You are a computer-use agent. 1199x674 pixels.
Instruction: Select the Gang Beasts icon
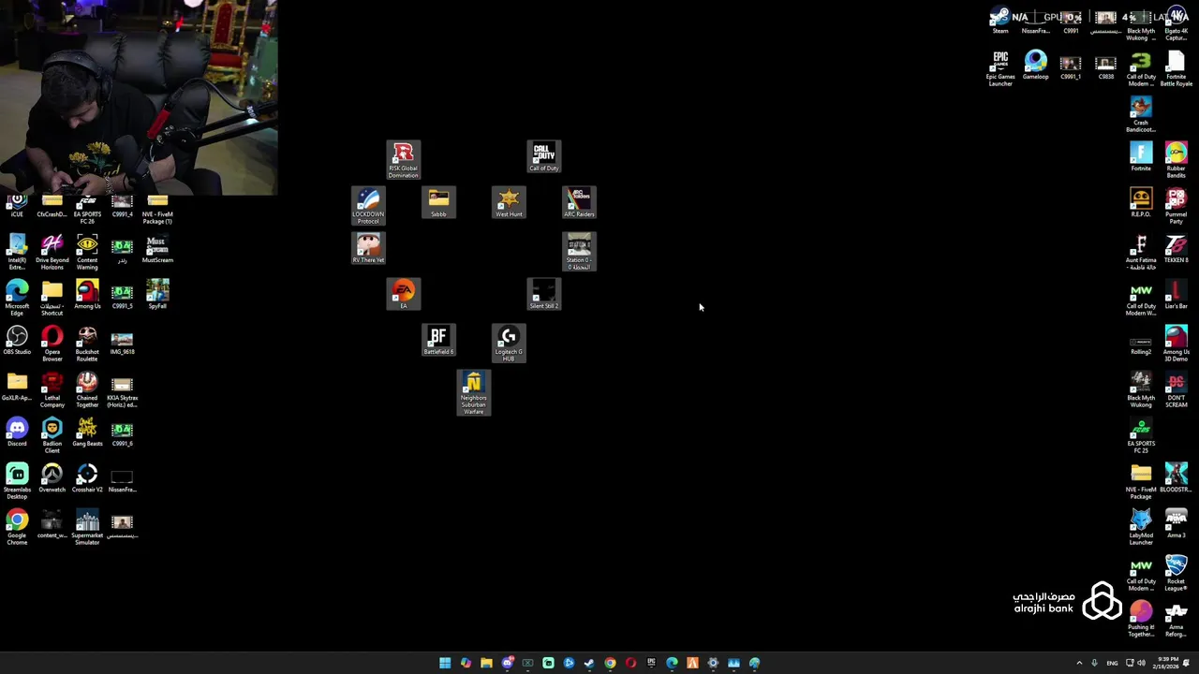pos(87,432)
